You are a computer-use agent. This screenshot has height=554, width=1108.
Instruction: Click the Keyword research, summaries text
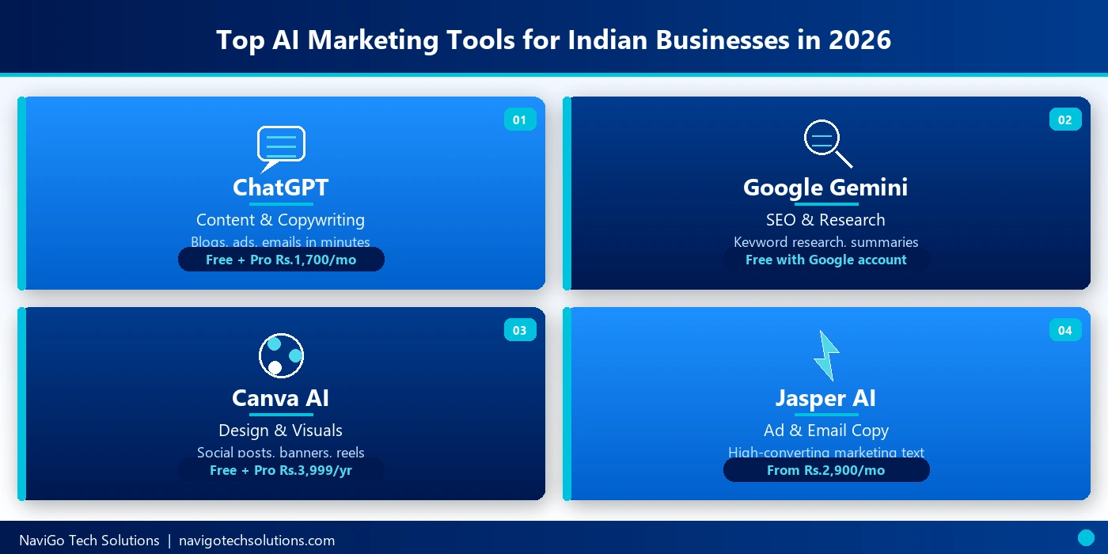click(826, 241)
